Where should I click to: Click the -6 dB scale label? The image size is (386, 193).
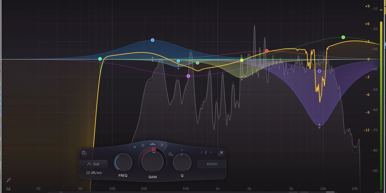(367, 95)
